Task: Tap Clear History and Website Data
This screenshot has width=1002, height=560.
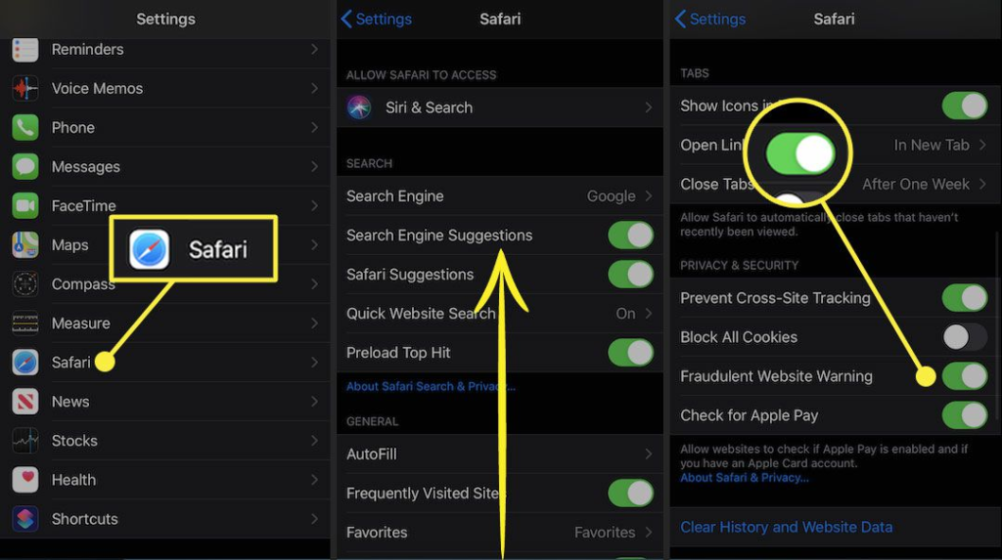Action: (x=786, y=527)
